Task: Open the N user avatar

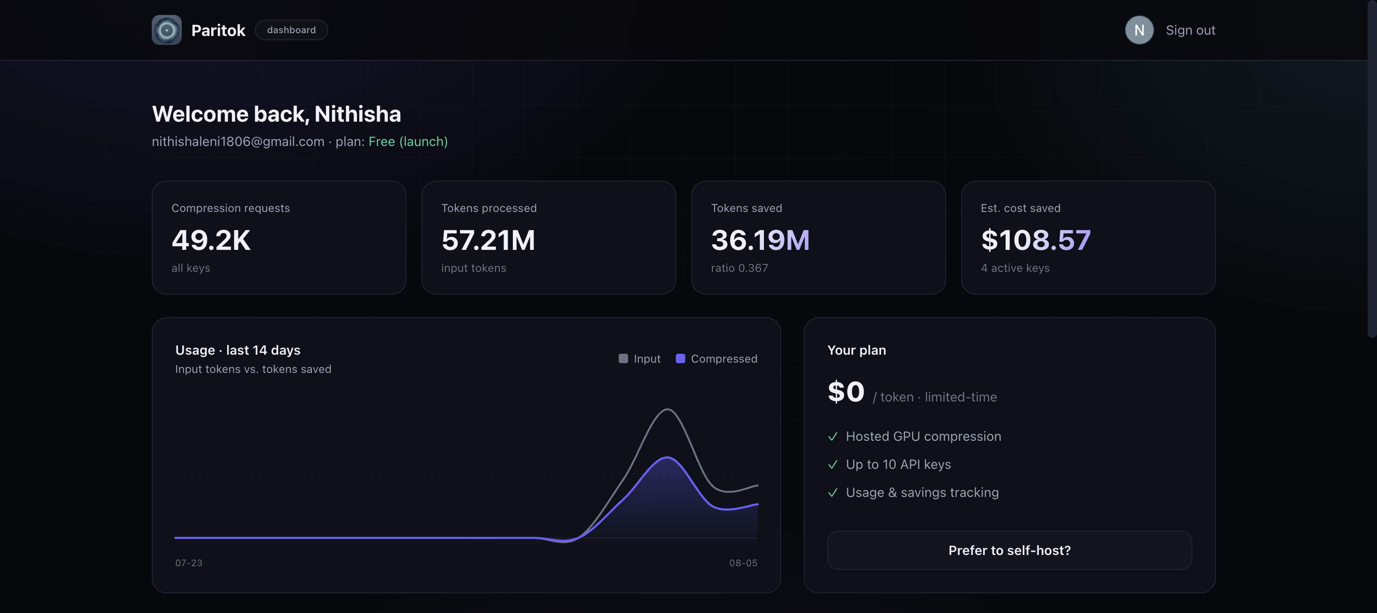Action: pyautogui.click(x=1139, y=30)
